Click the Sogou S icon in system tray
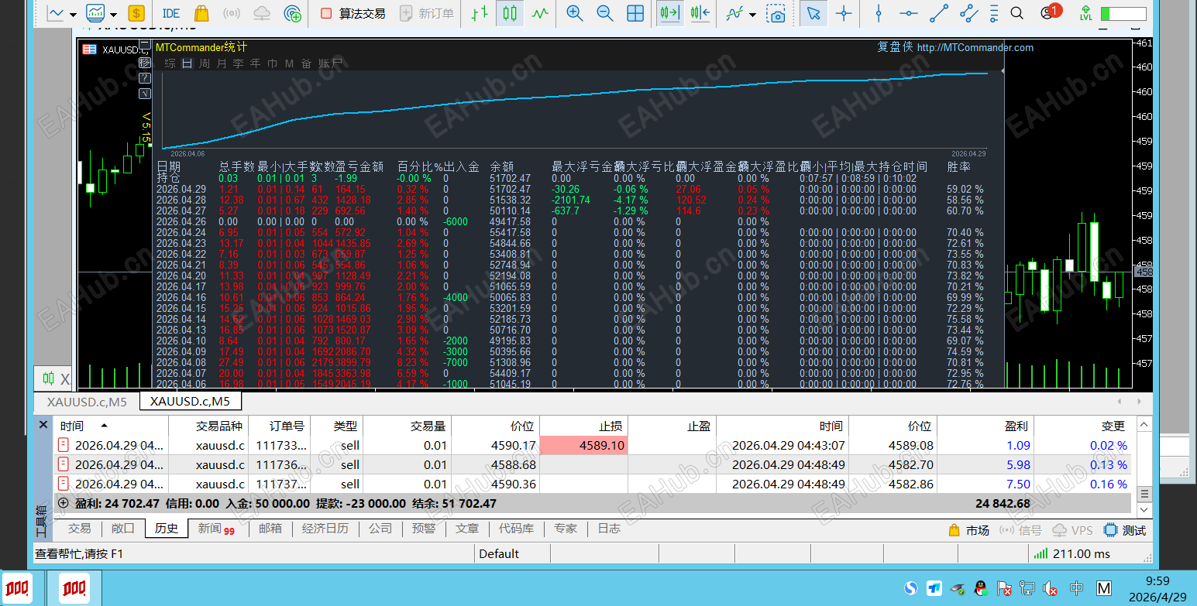Image resolution: width=1197 pixels, height=606 pixels. pyautogui.click(x=911, y=588)
